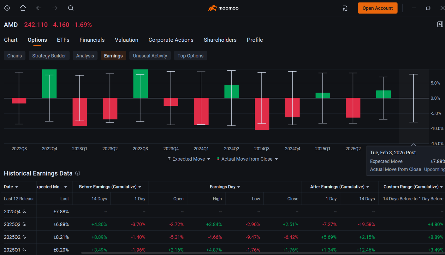This screenshot has height=255, width=445.
Task: Navigate back with the left arrow
Action: pos(39,8)
